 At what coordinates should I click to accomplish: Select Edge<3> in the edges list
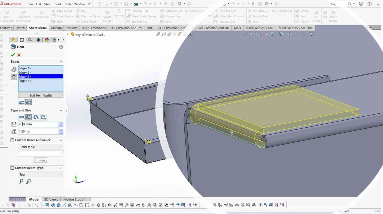click(41, 76)
